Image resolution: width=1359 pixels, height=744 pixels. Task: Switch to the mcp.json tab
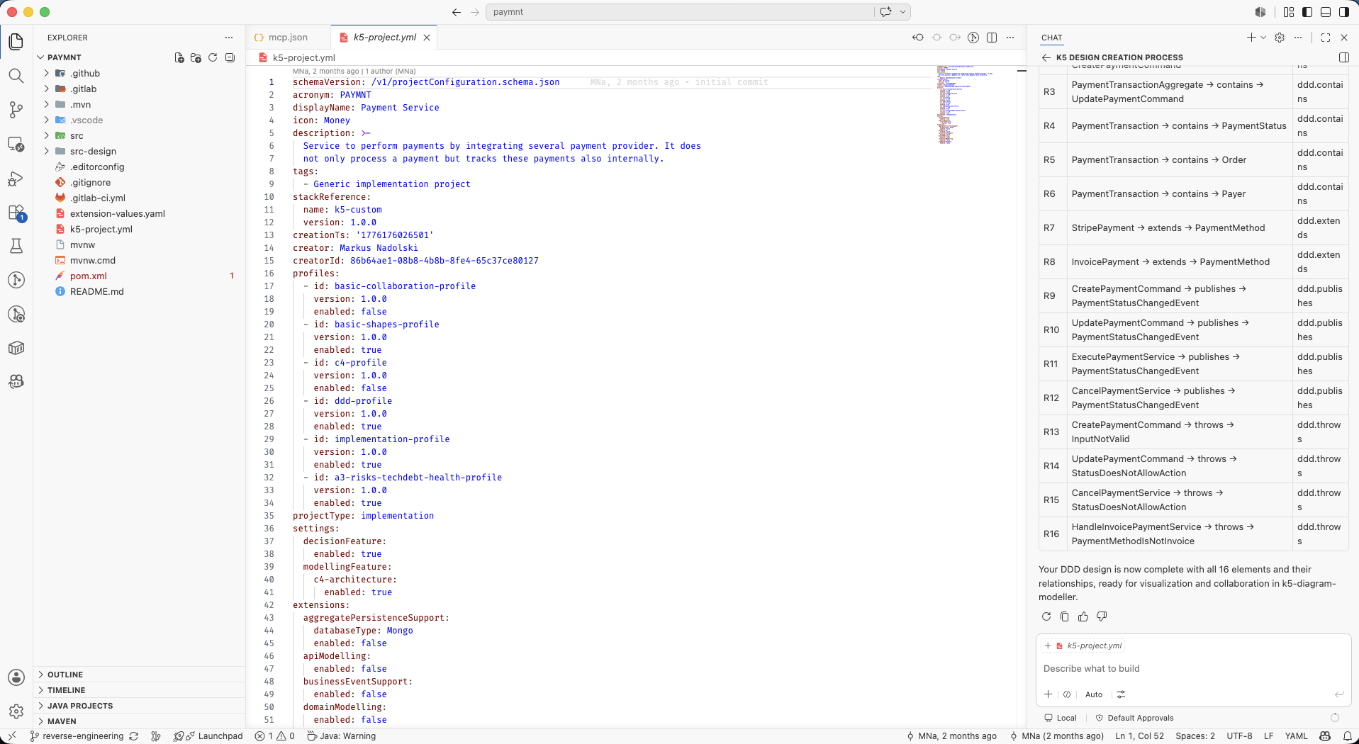tap(288, 38)
